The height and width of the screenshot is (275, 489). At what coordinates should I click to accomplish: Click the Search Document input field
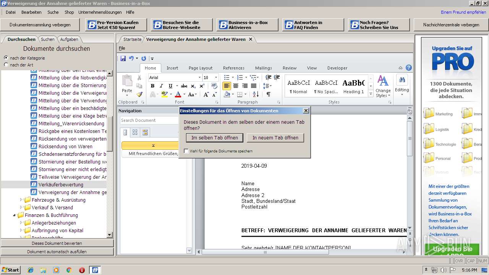pyautogui.click(x=150, y=120)
